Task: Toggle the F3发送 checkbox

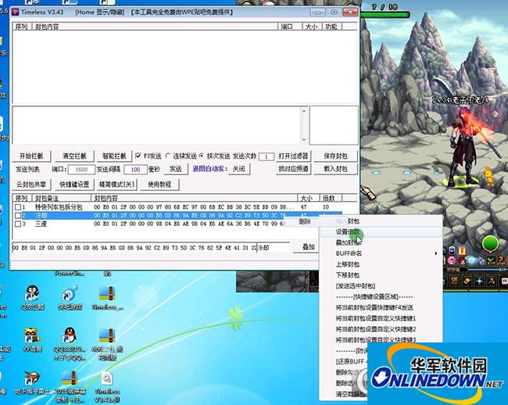Action: tap(138, 156)
